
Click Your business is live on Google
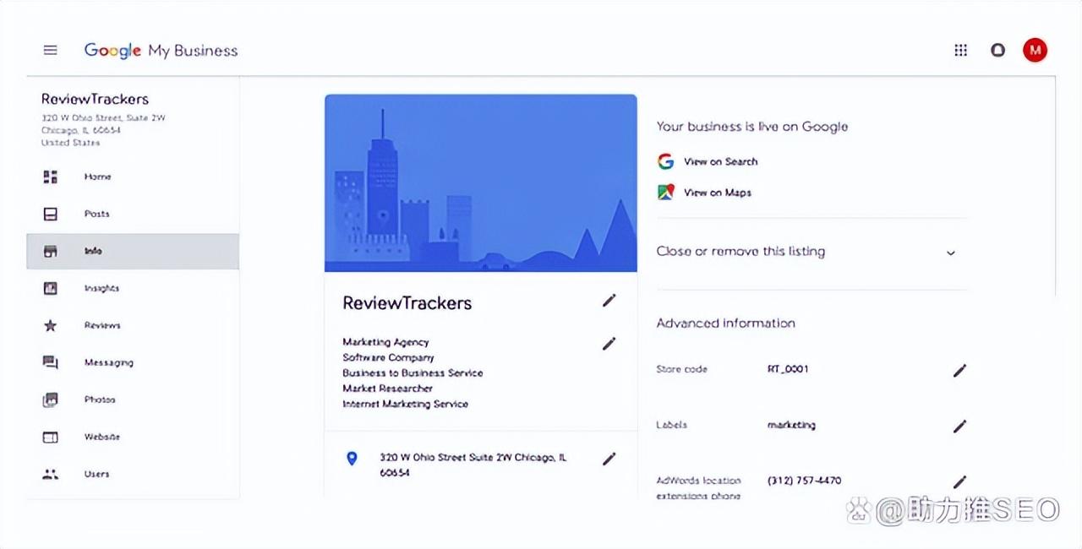click(x=752, y=127)
